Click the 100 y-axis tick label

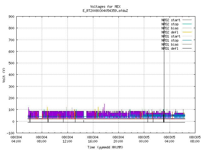[11, 110]
